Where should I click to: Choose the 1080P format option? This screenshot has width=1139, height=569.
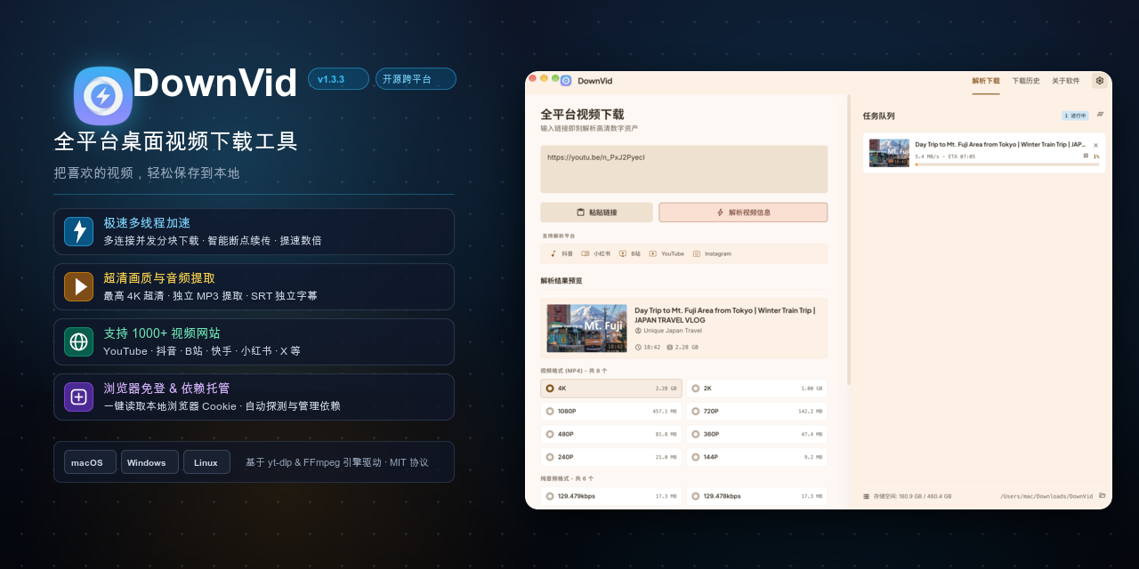pos(611,412)
